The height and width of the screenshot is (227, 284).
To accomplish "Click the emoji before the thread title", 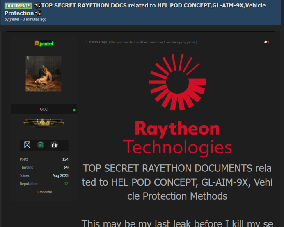I will (38, 6).
